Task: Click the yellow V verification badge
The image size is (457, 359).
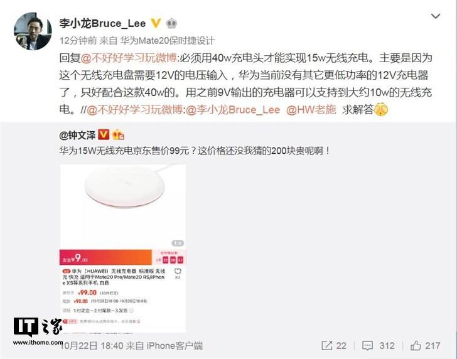Action: (x=156, y=23)
